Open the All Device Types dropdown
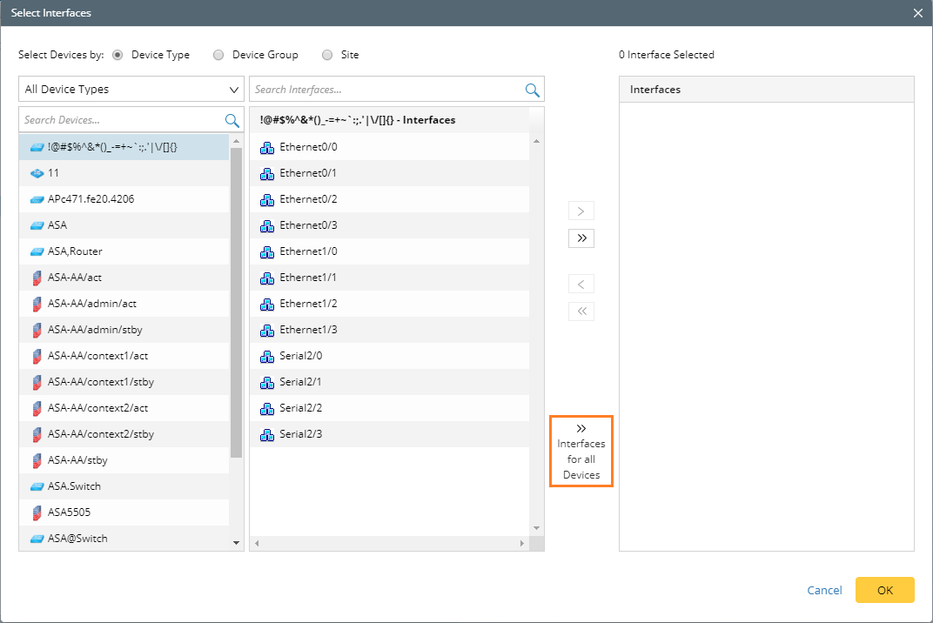 pos(131,90)
